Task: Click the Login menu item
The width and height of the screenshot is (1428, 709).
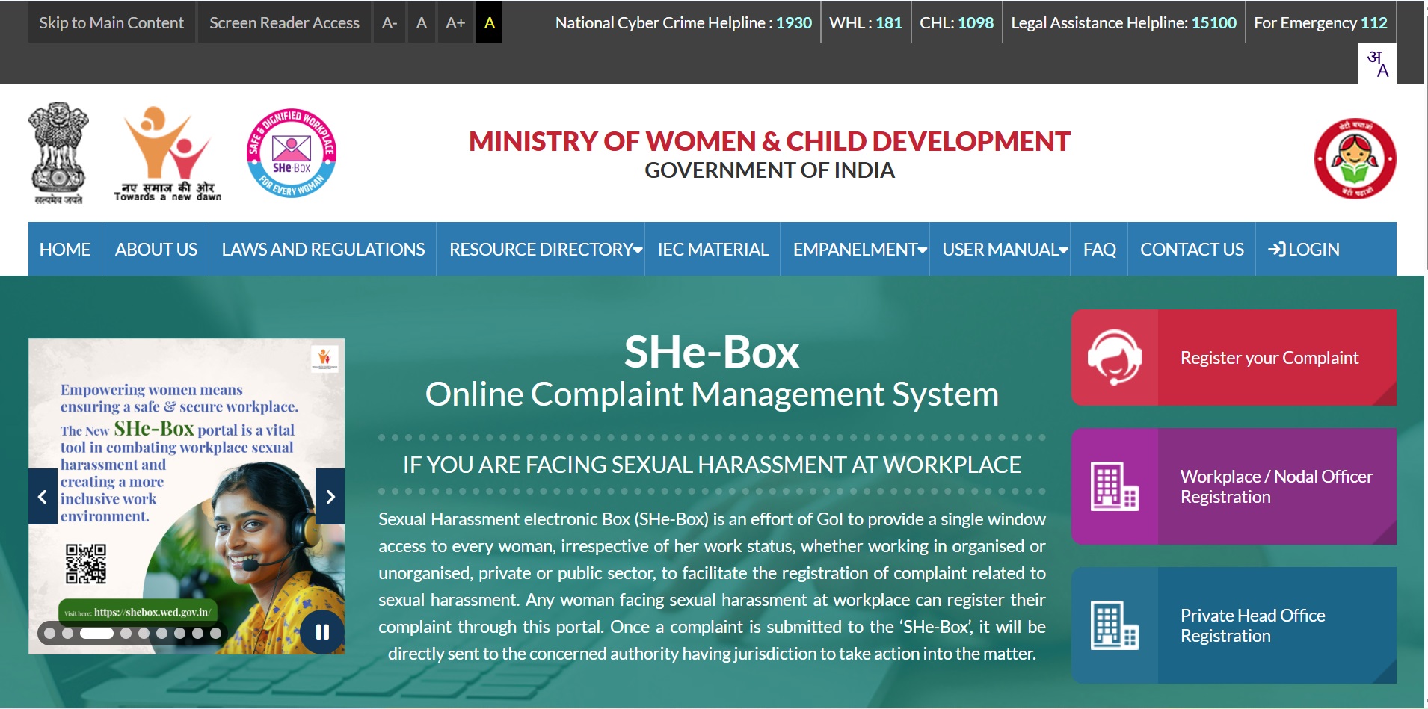Action: [x=1304, y=250]
